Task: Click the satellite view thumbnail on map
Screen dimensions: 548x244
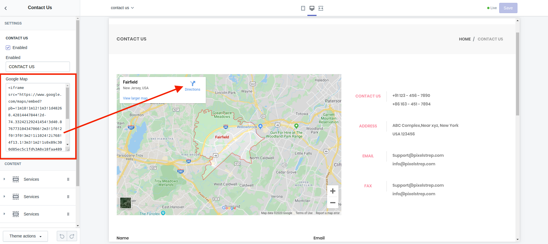Action: [126, 203]
